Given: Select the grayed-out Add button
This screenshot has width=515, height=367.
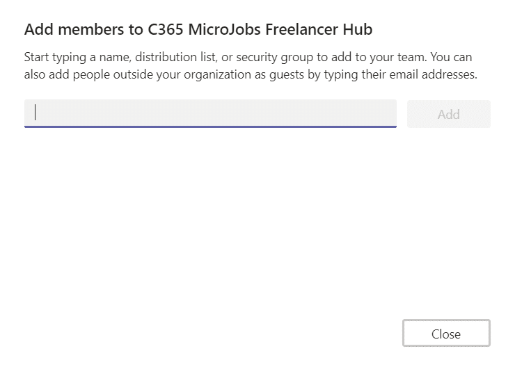Looking at the screenshot, I should click(x=449, y=114).
